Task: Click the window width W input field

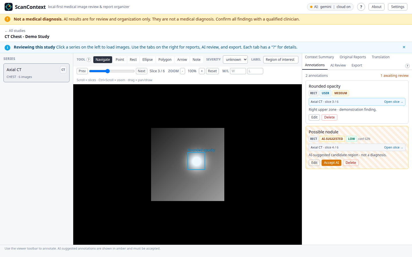Action: [x=238, y=71]
